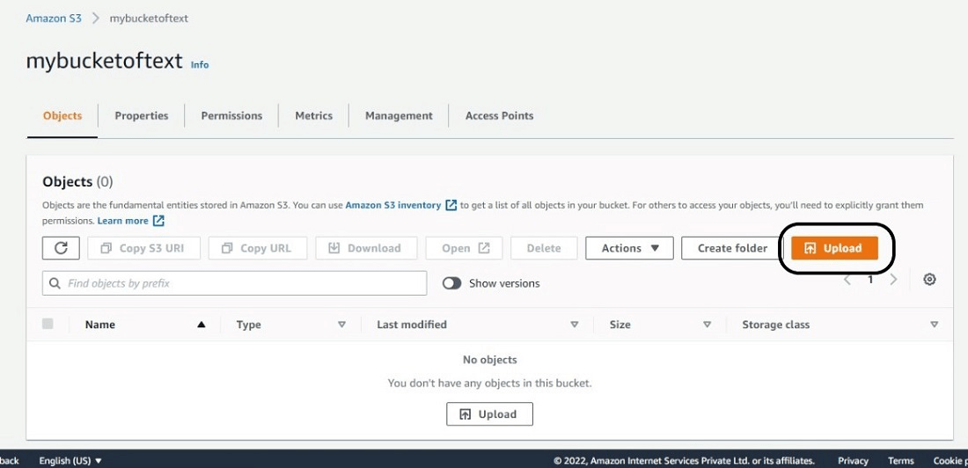Click page number 1 in pagination
Viewport: 968px width, 468px height.
(870, 280)
